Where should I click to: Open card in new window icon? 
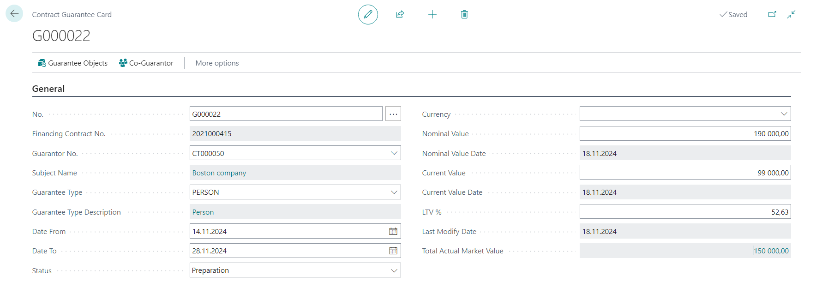coord(772,15)
